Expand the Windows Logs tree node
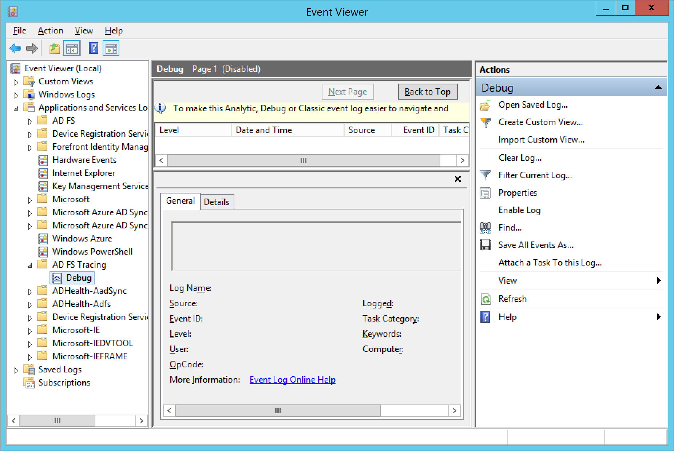Image resolution: width=674 pixels, height=451 pixels. [x=16, y=95]
